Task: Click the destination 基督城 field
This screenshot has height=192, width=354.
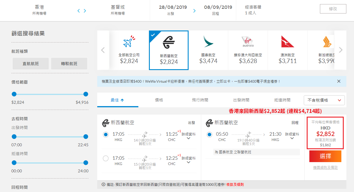Action: pos(118,10)
